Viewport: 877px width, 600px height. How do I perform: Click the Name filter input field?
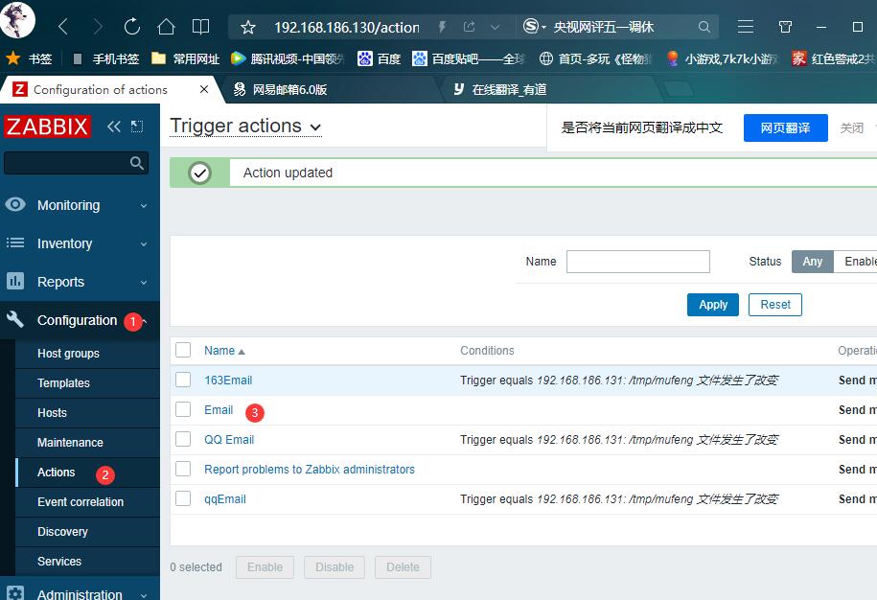pos(638,261)
